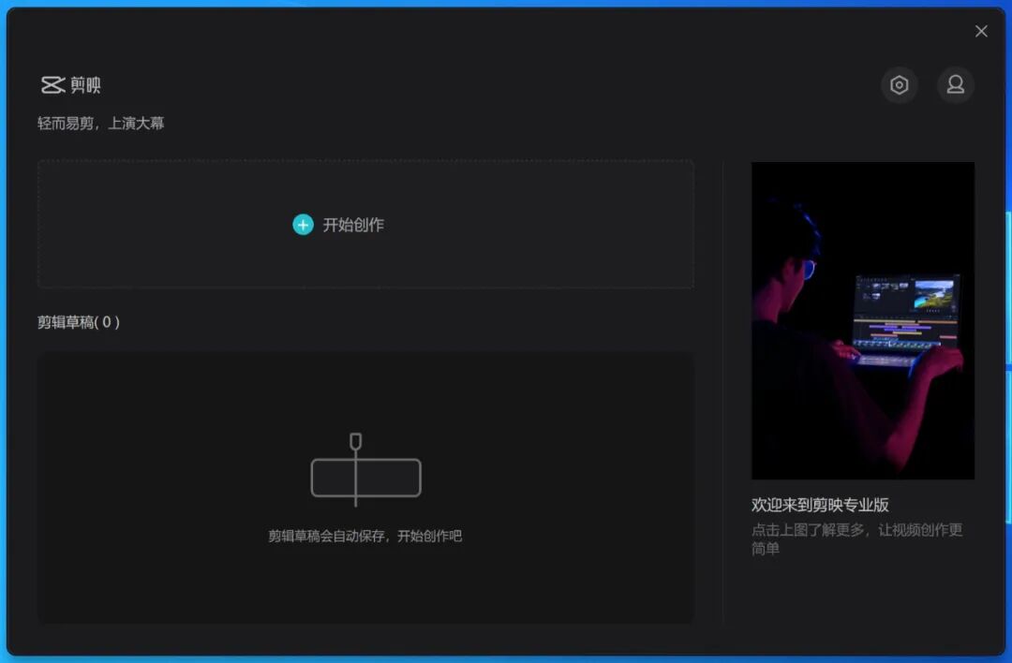Click the 剪映 scissors logo icon
This screenshot has height=663, width=1012.
52,84
